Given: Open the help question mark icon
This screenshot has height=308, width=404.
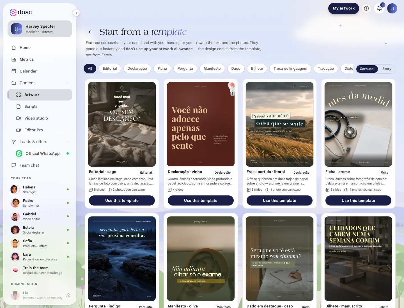Looking at the screenshot, I should click(x=366, y=8).
